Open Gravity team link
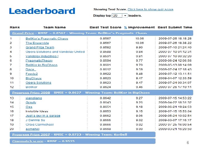 31,102
